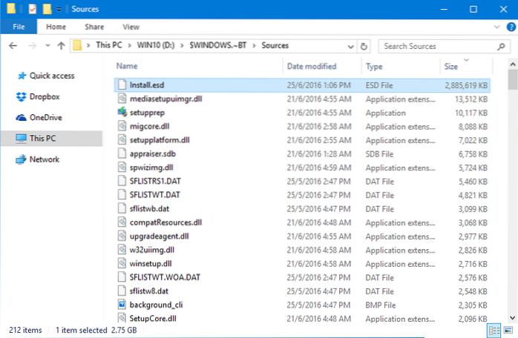Select the mediasetupuimgr.dll file

tap(302, 99)
